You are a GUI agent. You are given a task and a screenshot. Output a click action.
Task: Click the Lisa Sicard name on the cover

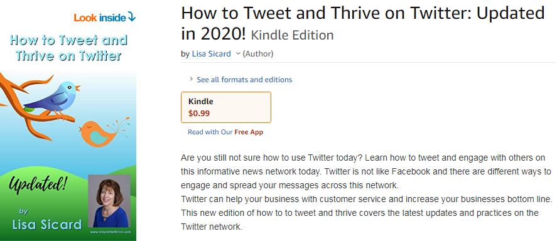click(46, 224)
